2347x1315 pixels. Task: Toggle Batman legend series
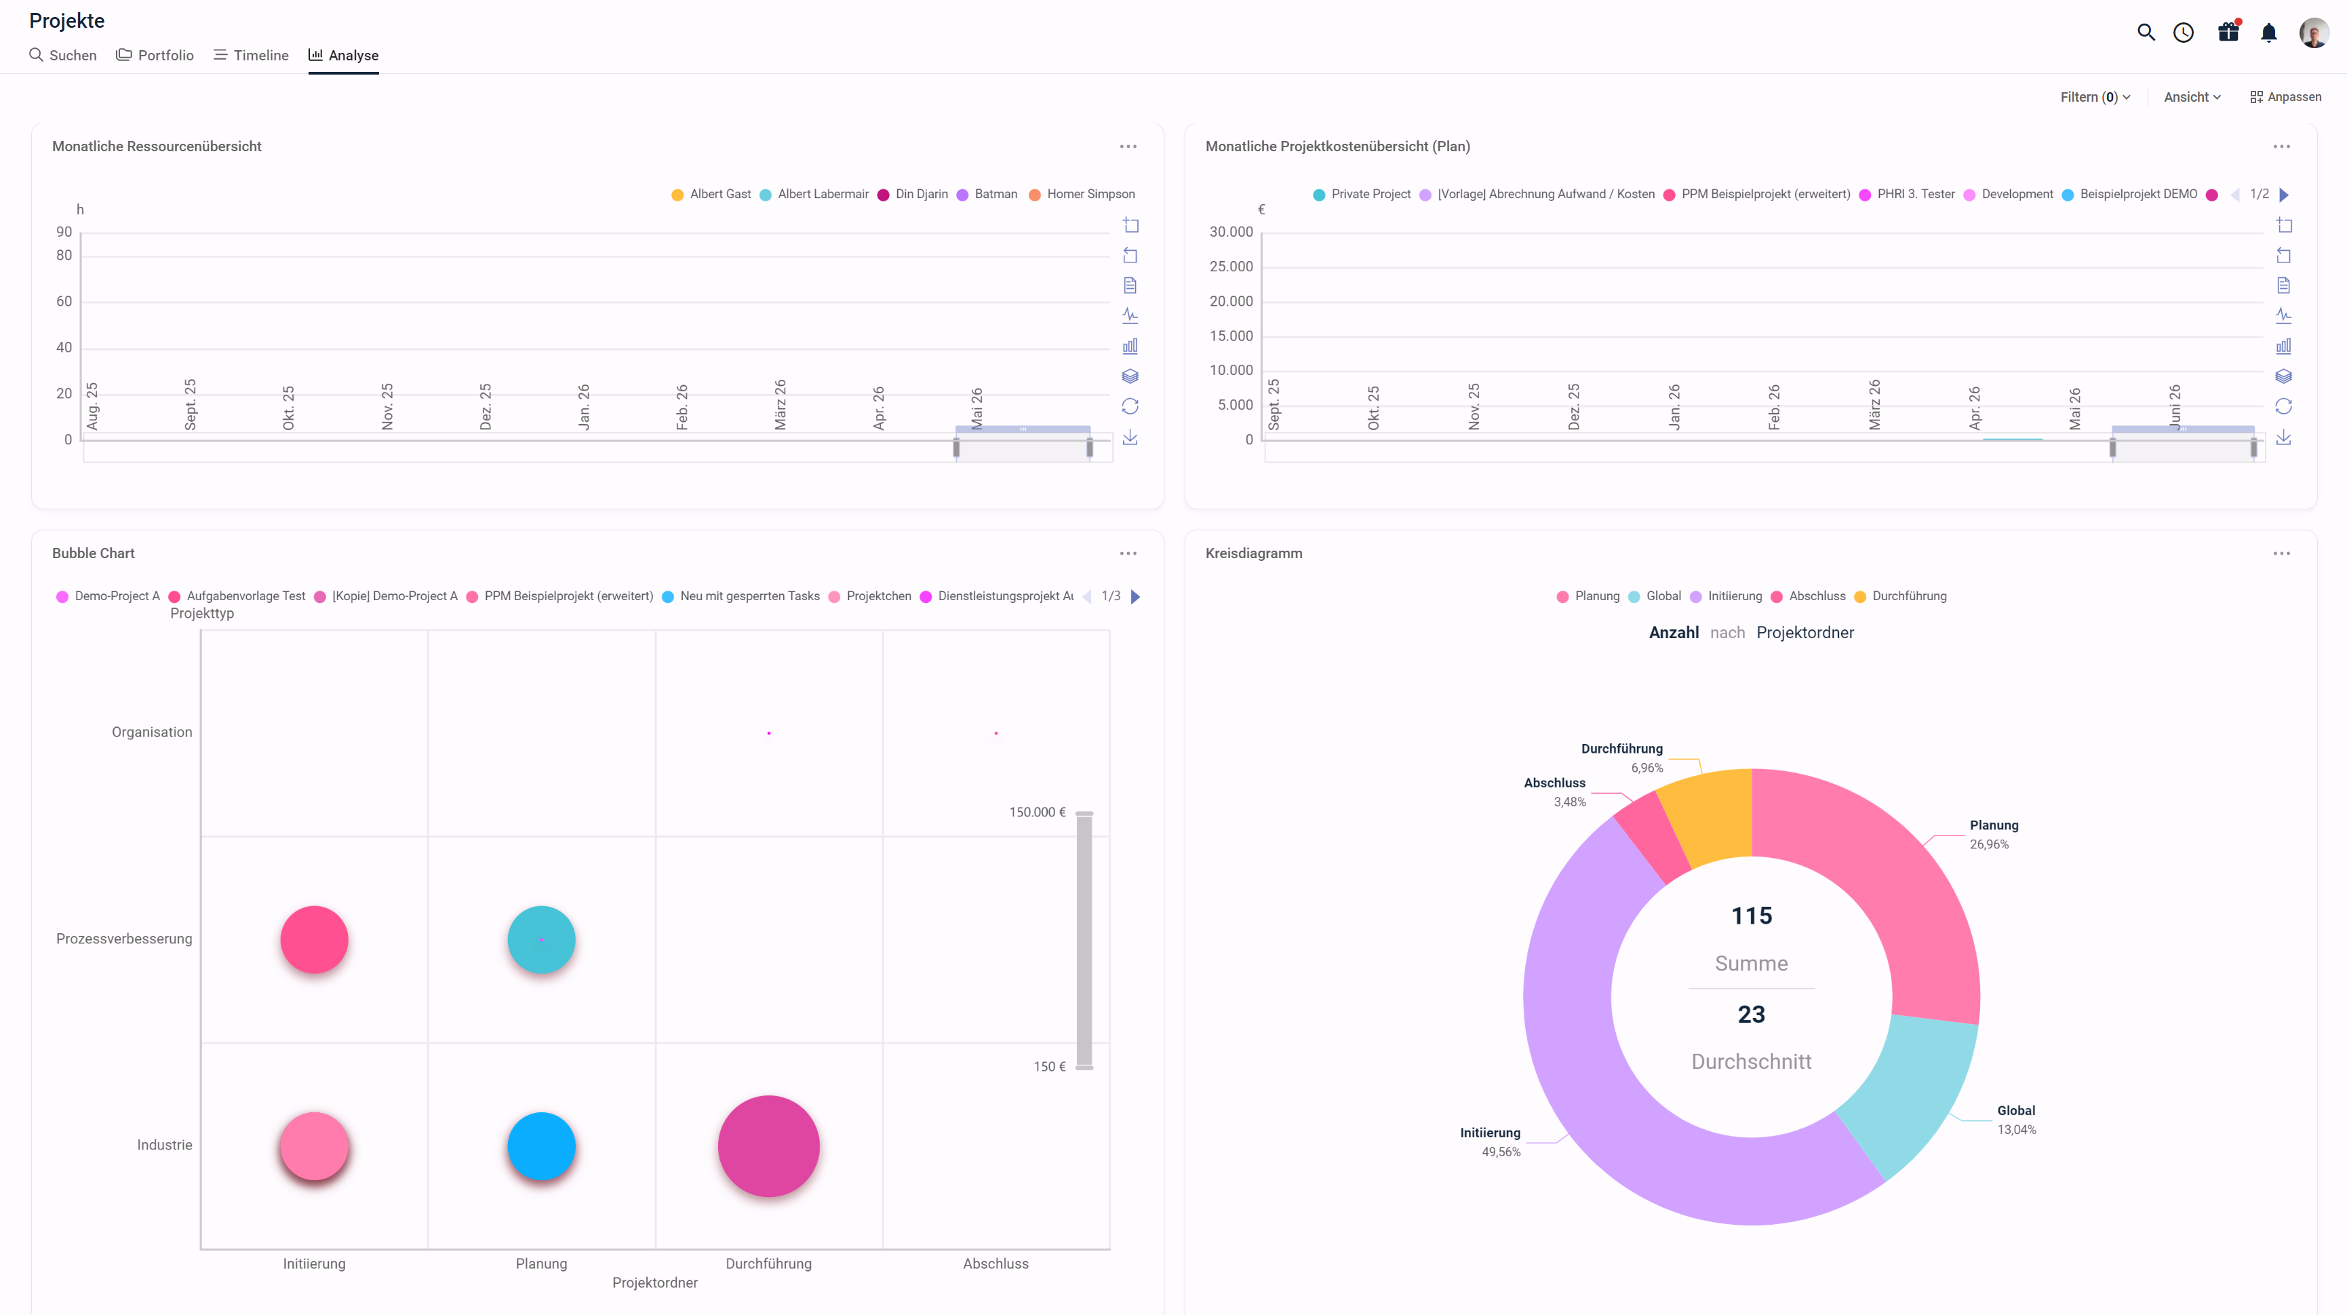coord(987,194)
